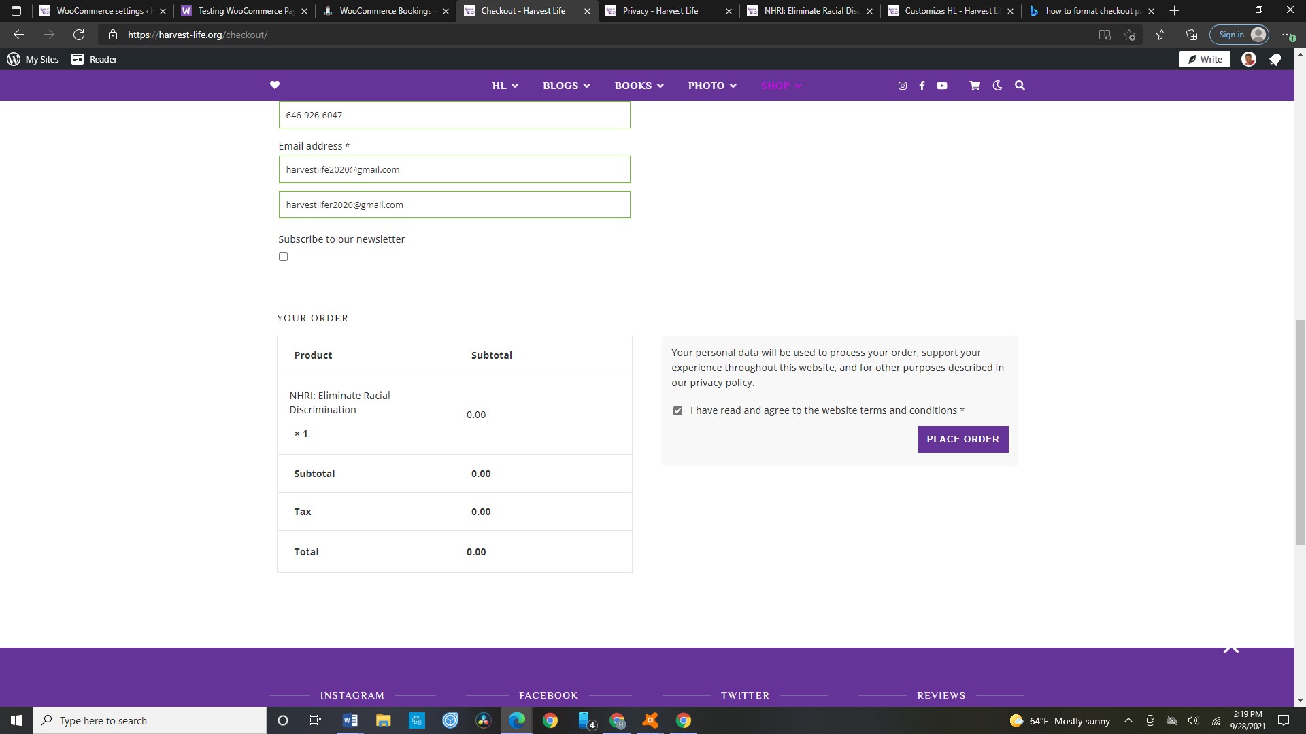Click the heart logo icon in the header

pyautogui.click(x=275, y=85)
